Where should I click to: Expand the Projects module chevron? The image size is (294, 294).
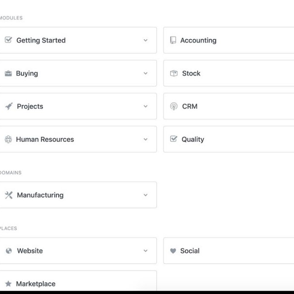[x=146, y=107]
